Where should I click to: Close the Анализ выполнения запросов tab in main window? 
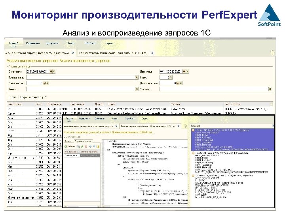pyautogui.click(x=73, y=53)
